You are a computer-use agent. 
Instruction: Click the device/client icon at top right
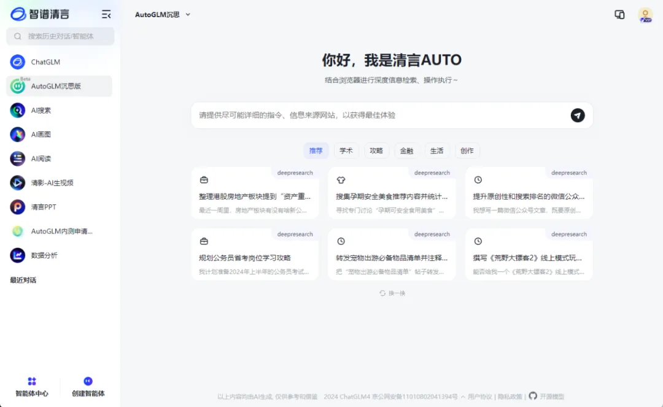click(619, 15)
